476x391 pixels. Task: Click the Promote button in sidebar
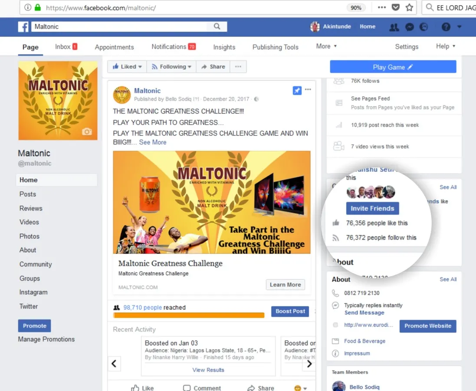point(34,326)
